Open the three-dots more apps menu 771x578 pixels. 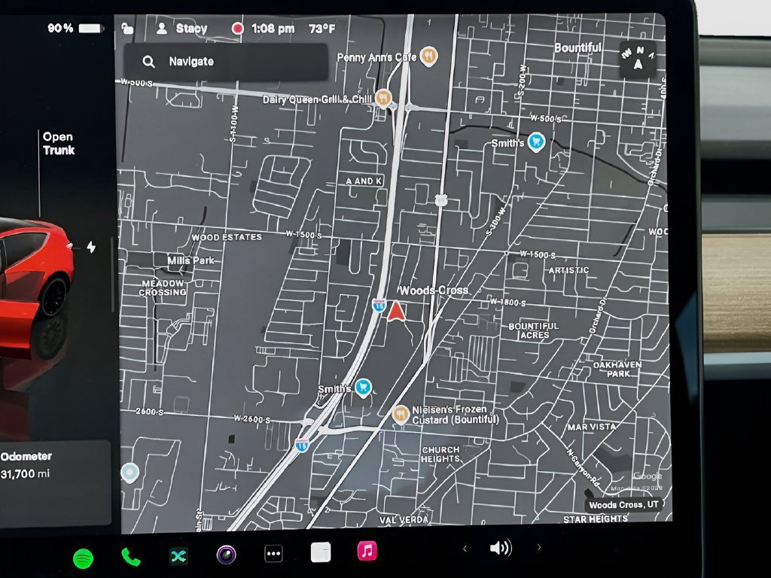(273, 554)
